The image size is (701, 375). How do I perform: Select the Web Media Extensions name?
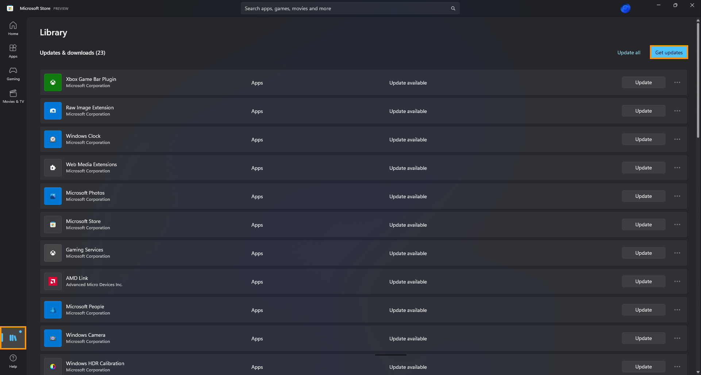pyautogui.click(x=91, y=164)
